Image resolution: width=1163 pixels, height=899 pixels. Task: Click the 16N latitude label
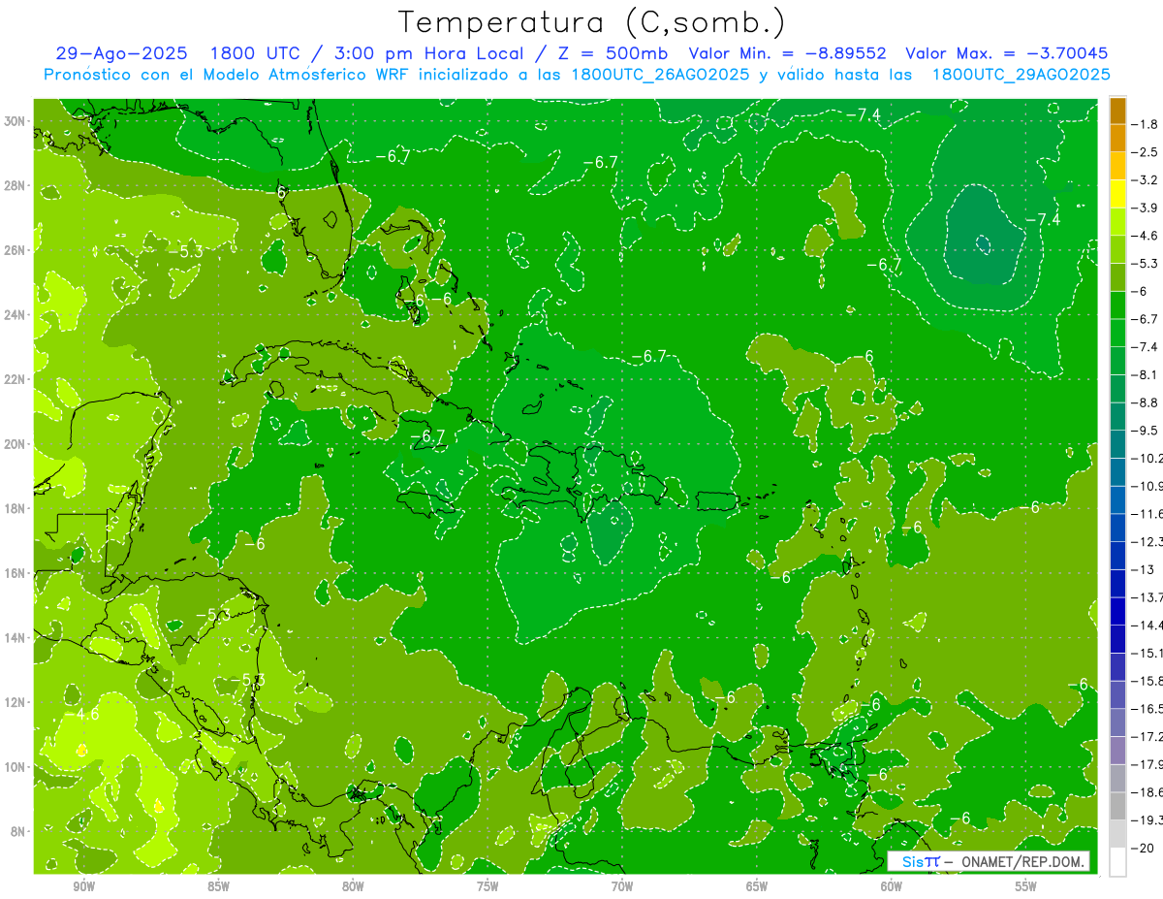(x=15, y=573)
